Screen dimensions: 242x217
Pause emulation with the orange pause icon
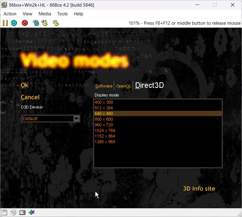(5, 23)
